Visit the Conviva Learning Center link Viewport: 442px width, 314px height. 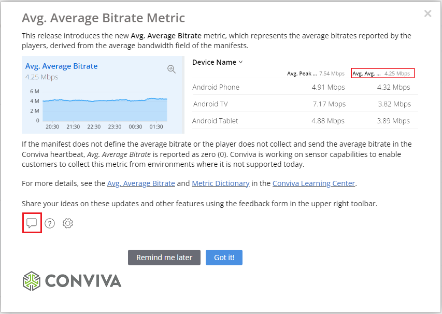[313, 183]
